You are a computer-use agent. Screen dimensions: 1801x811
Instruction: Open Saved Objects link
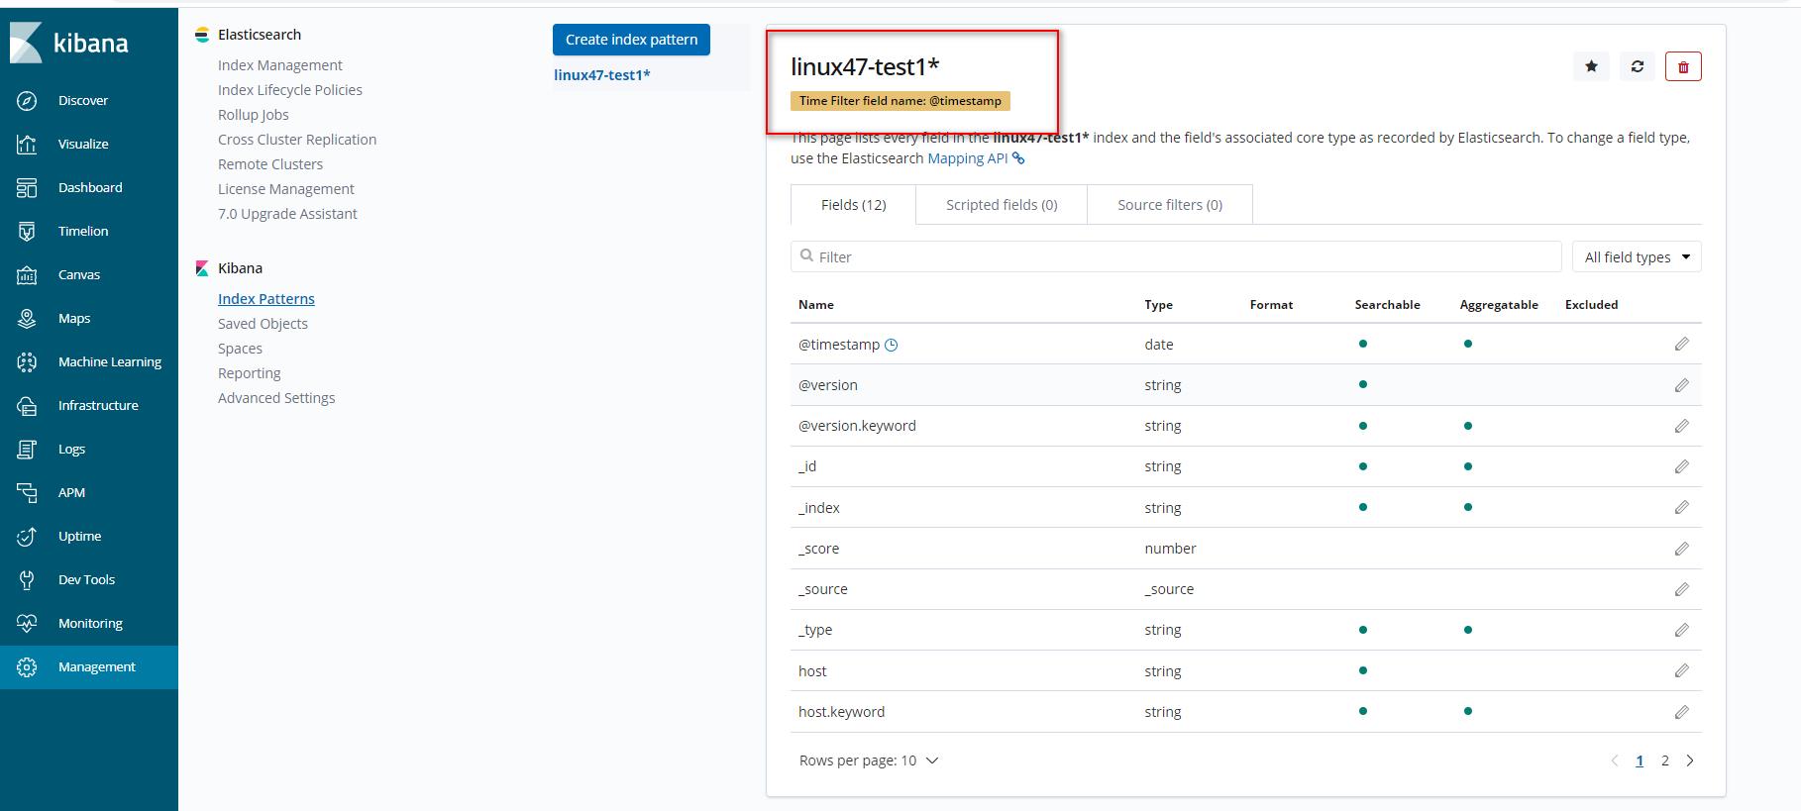(x=263, y=324)
